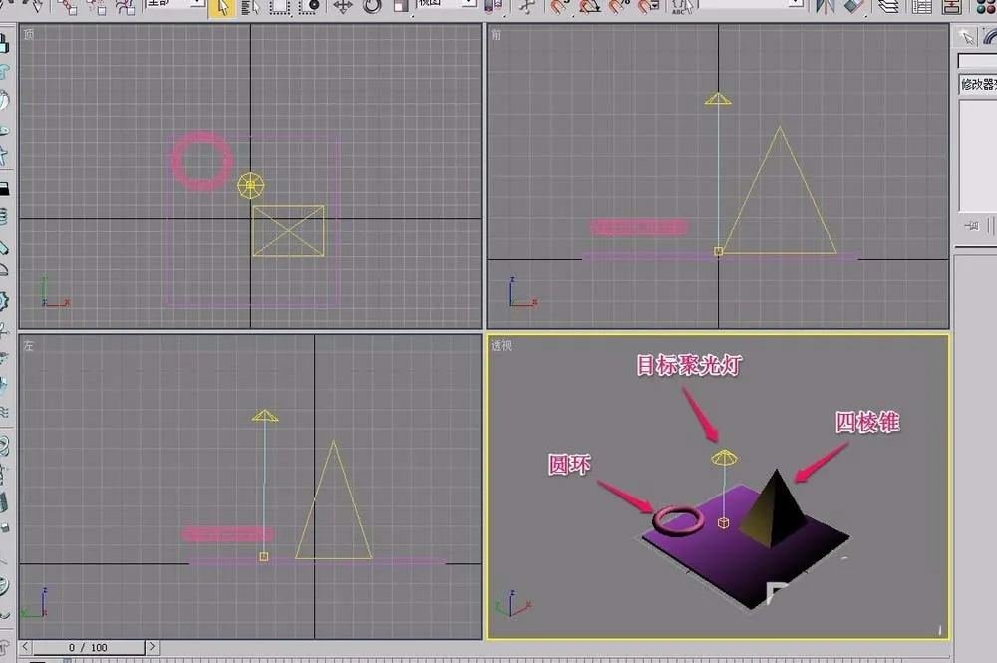The image size is (997, 663).
Task: Open the reference coordinate system dropdown
Action: pyautogui.click(x=446, y=4)
